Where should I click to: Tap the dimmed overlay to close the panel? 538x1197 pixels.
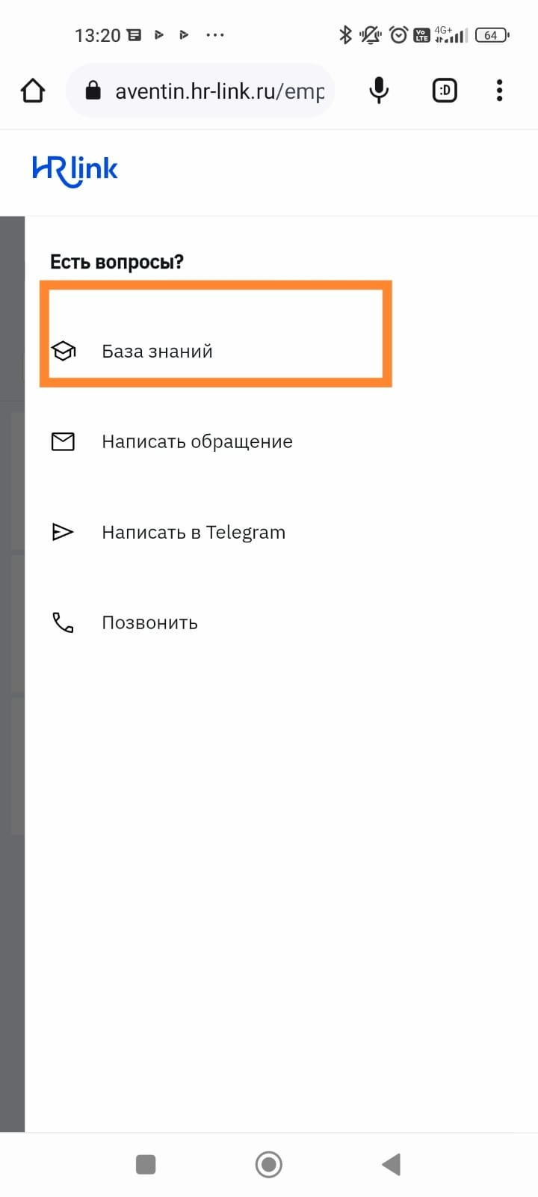point(12,673)
